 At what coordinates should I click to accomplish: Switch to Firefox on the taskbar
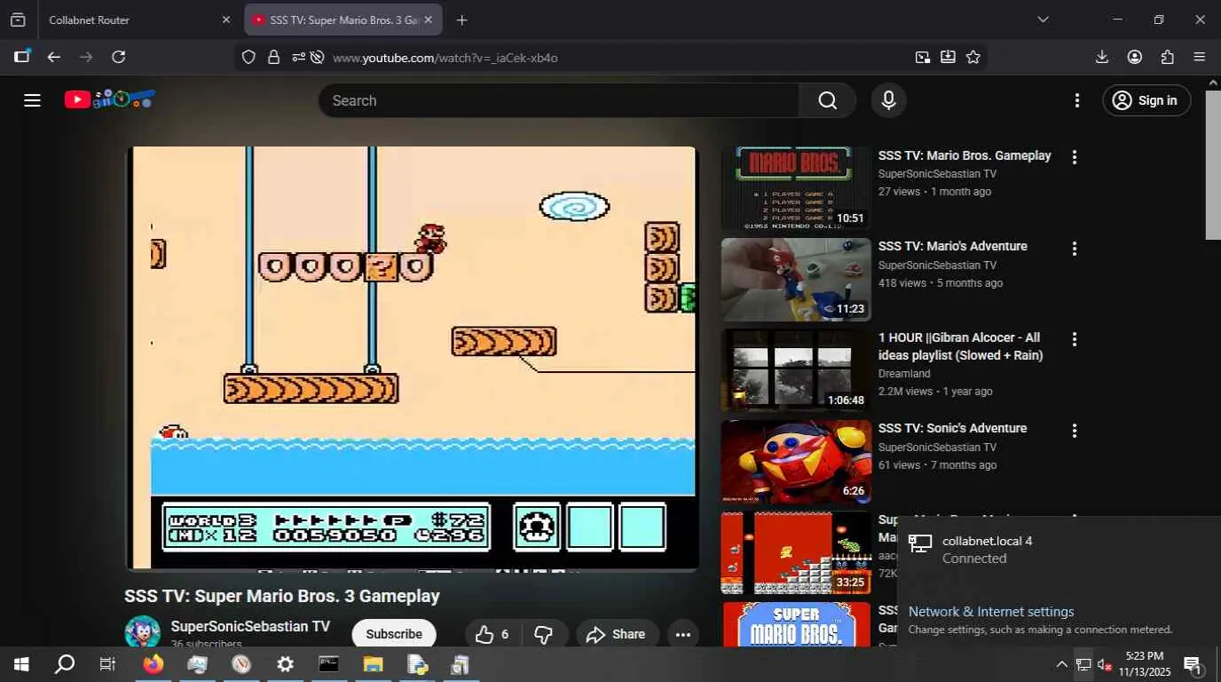(154, 664)
